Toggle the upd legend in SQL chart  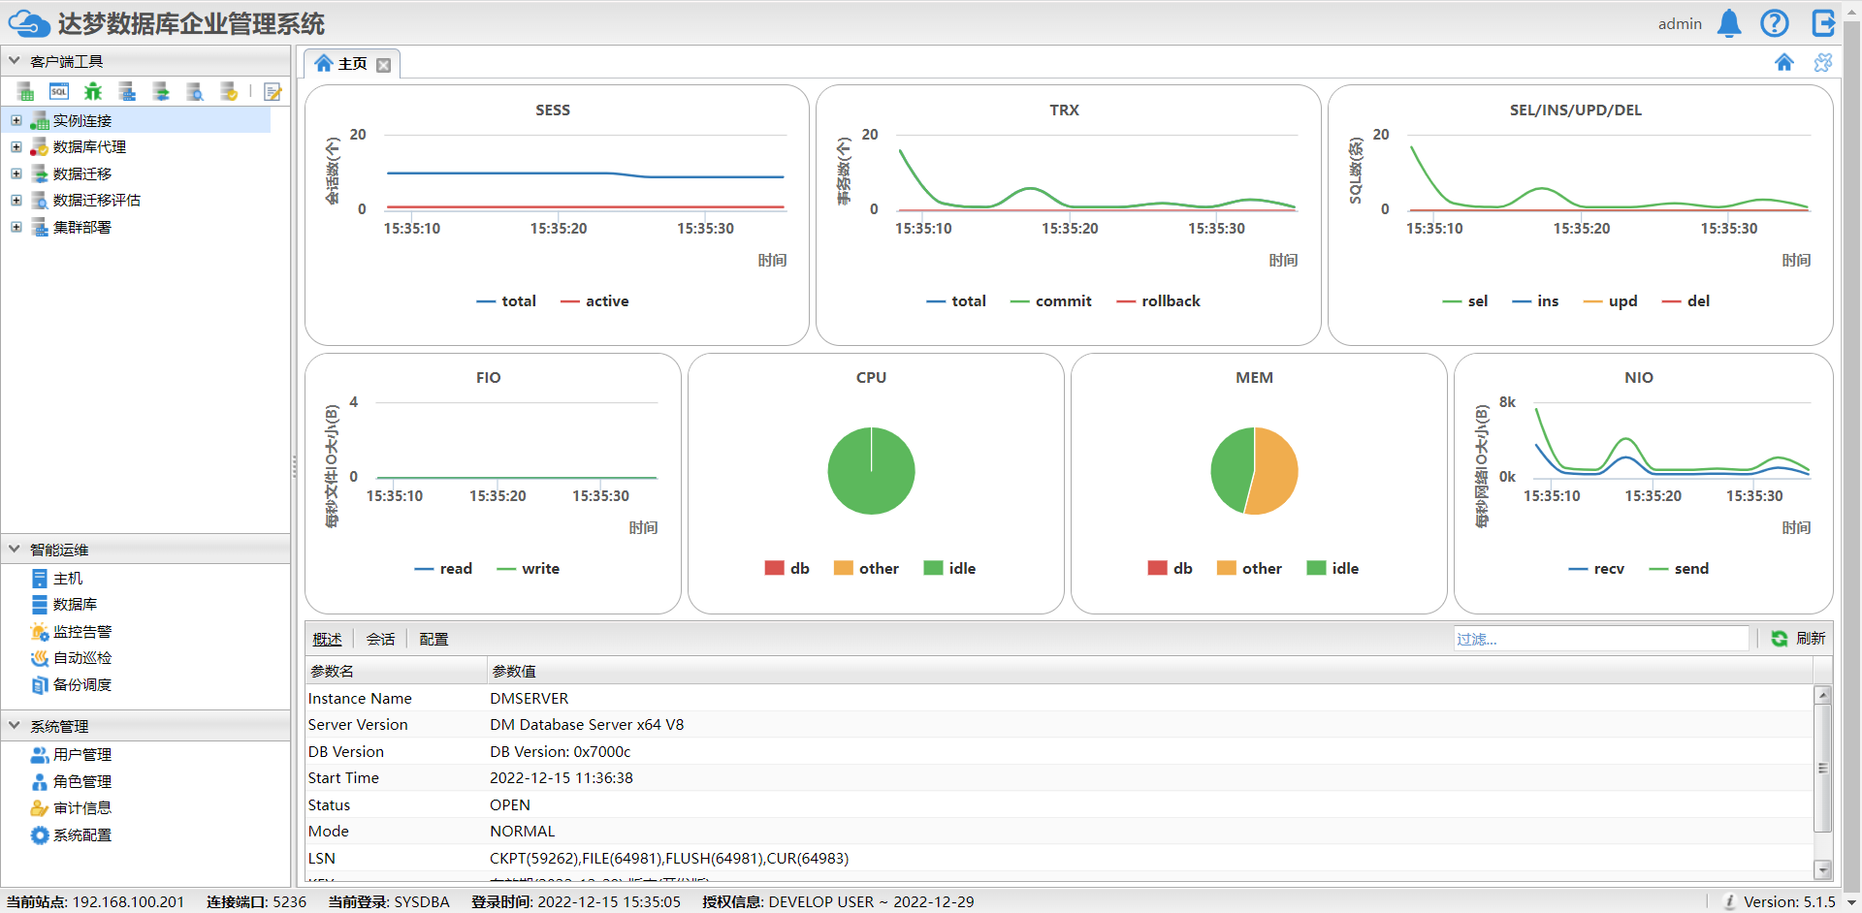coord(1611,301)
